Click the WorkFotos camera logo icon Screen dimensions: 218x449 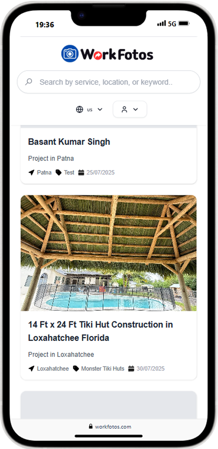point(70,53)
